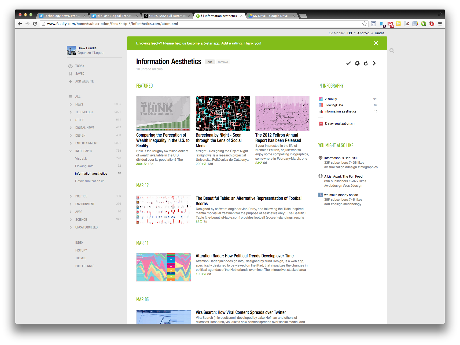The image size is (460, 345).
Task: Expand the Environment category
Action: 71,204
